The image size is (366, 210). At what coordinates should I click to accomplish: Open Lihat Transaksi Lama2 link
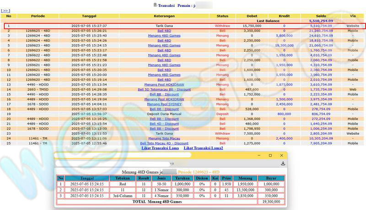(203, 148)
